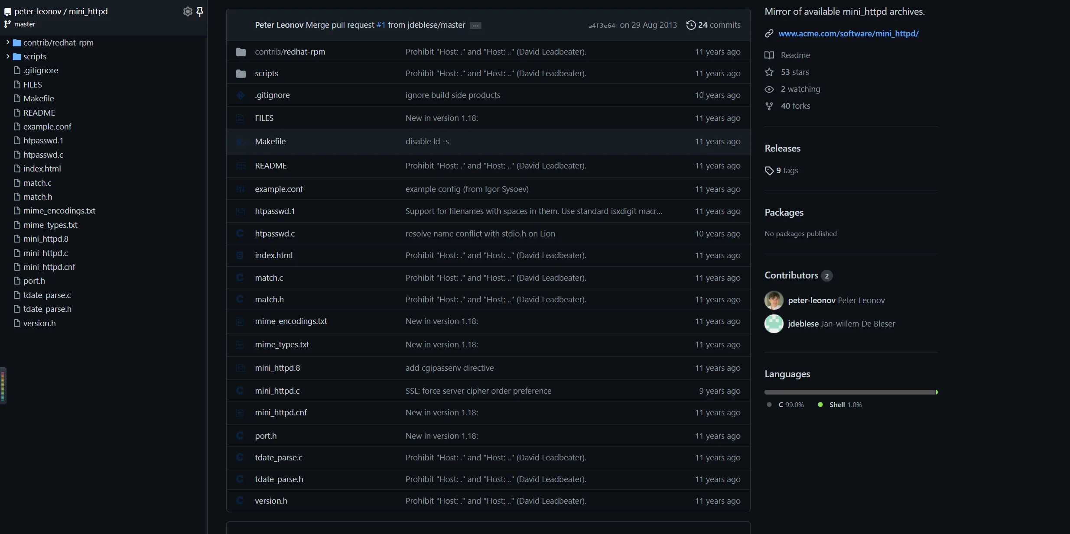Viewport: 1070px width, 534px height.
Task: Click the star icon next to 53 stars
Action: point(769,72)
